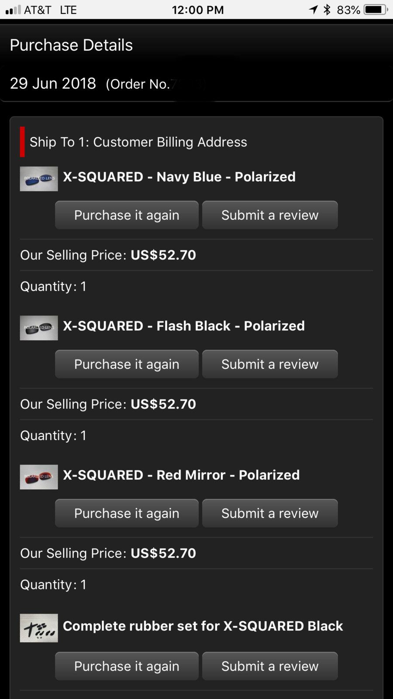Tap the Bluetooth icon in status bar
This screenshot has height=699, width=393.
pyautogui.click(x=327, y=10)
